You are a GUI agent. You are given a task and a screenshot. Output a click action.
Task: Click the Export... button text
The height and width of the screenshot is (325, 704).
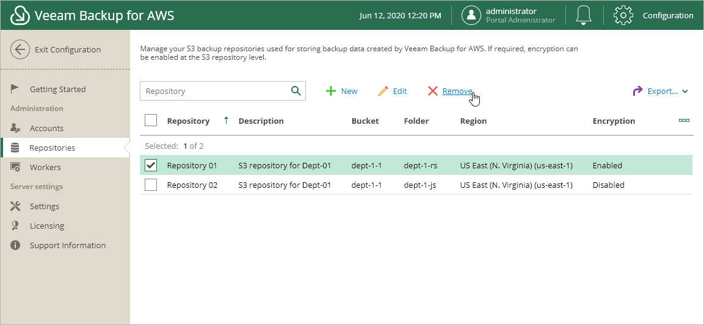pyautogui.click(x=662, y=91)
